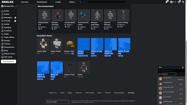Open the Sort by Default dropdown
This screenshot has width=187, height=105.
(x=169, y=74)
